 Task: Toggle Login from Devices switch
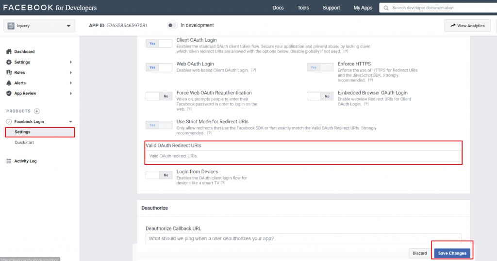click(159, 175)
